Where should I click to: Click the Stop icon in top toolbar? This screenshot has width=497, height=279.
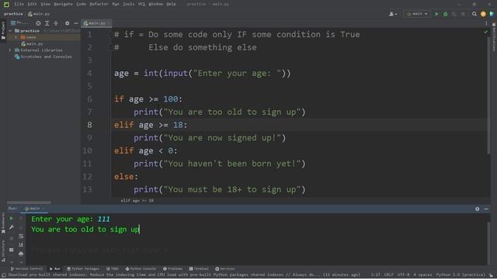click(x=463, y=14)
